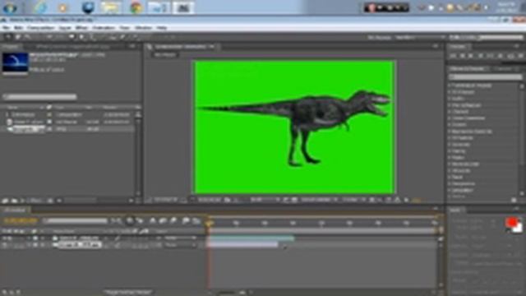Click the After Effects taskbar button
The height and width of the screenshot is (296, 526).
(x=183, y=7)
